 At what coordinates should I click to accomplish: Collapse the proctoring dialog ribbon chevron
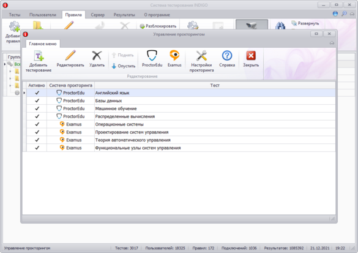point(332,43)
